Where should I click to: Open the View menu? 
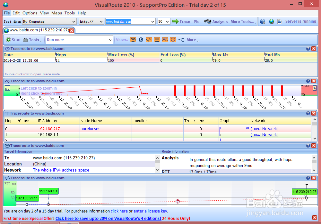44,13
